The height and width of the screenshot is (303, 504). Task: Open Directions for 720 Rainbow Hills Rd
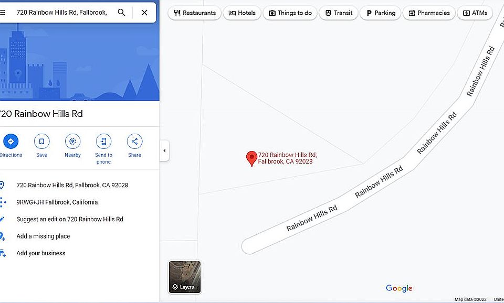tap(11, 141)
